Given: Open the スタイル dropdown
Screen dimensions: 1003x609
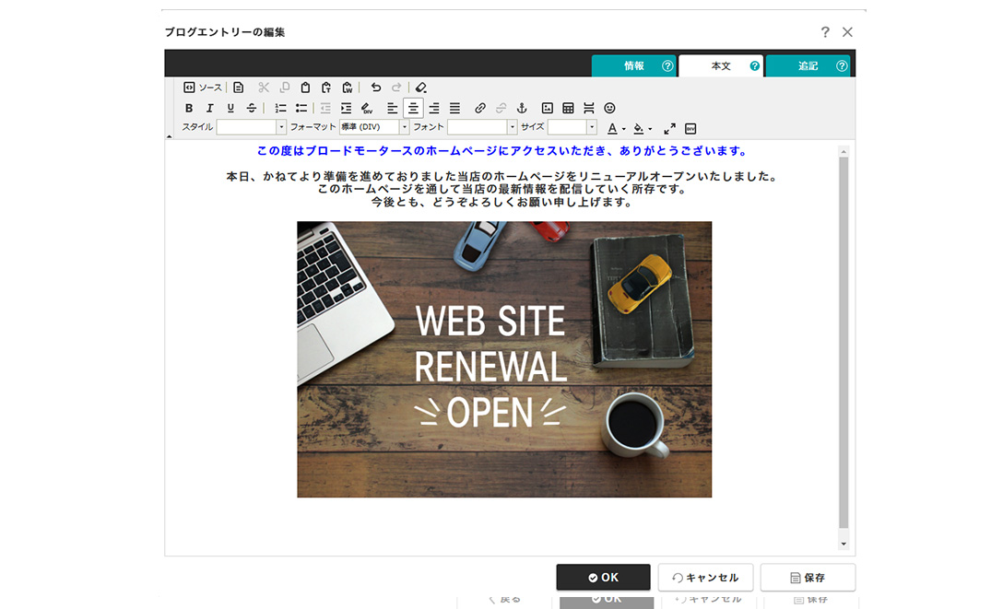Looking at the screenshot, I should pos(252,127).
